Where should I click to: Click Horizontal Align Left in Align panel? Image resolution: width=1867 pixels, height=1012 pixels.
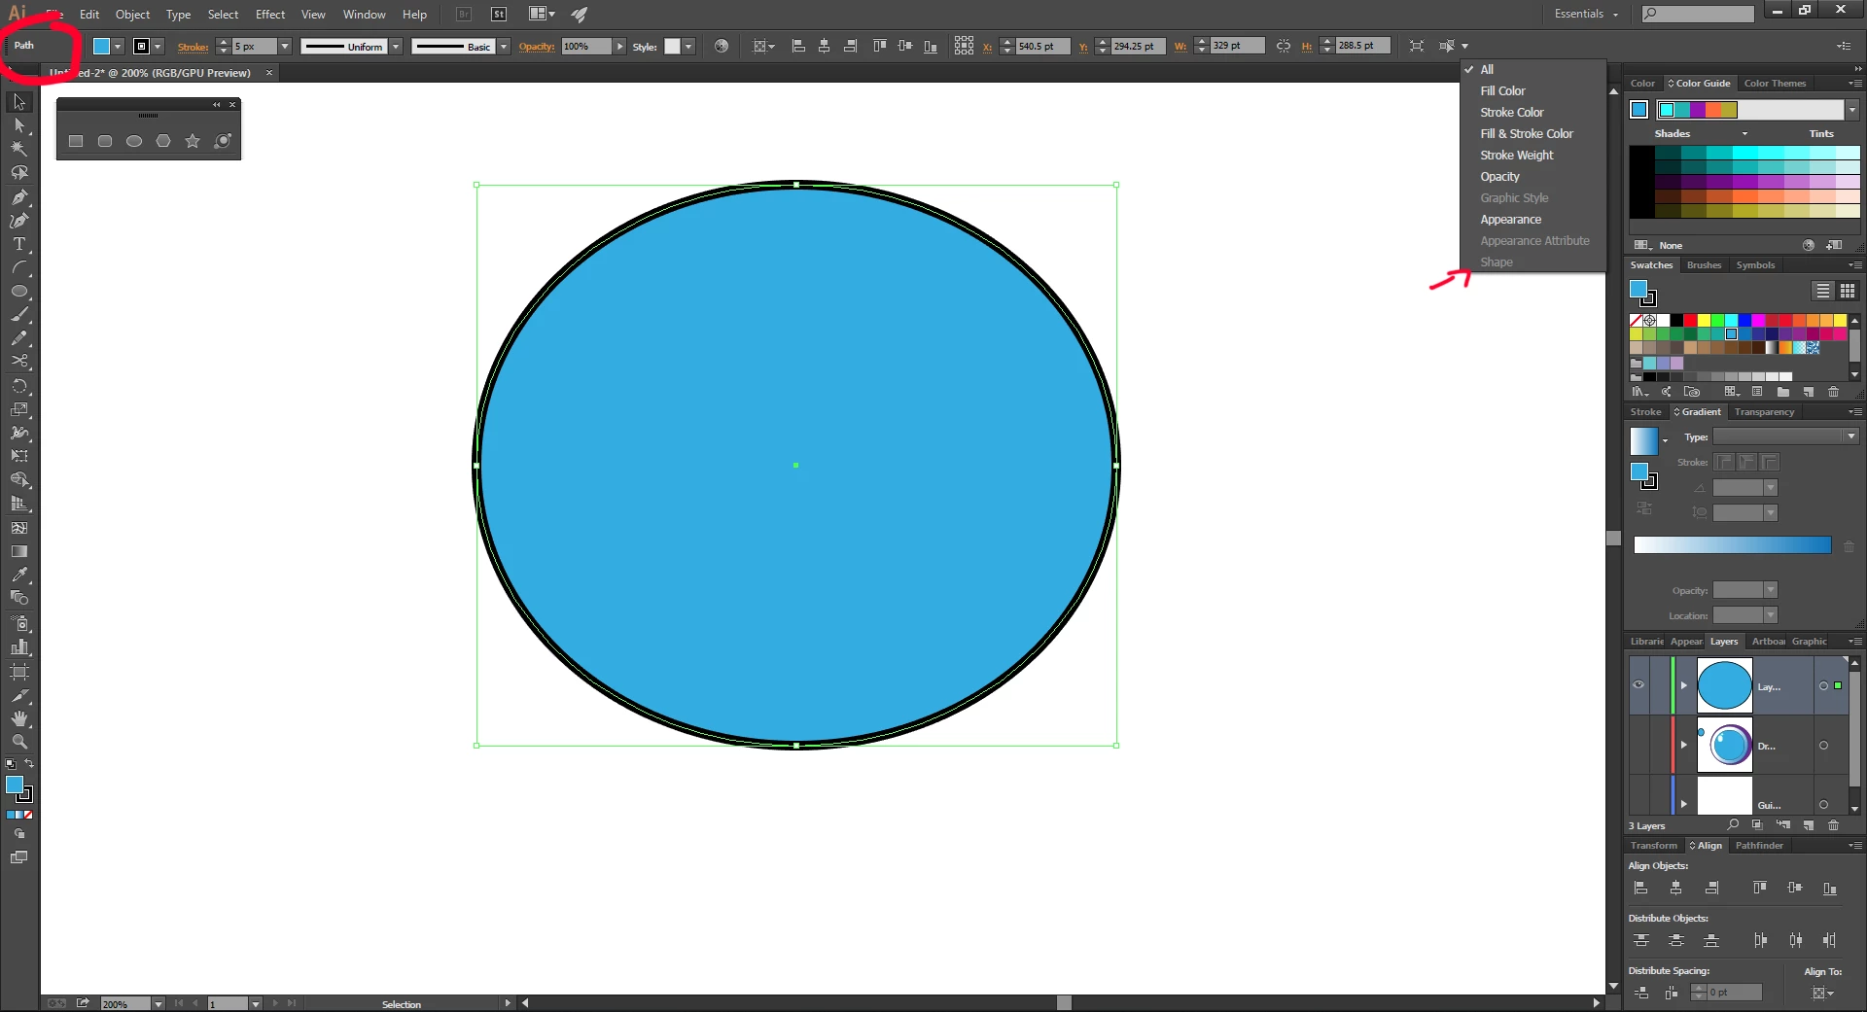tap(1641, 888)
